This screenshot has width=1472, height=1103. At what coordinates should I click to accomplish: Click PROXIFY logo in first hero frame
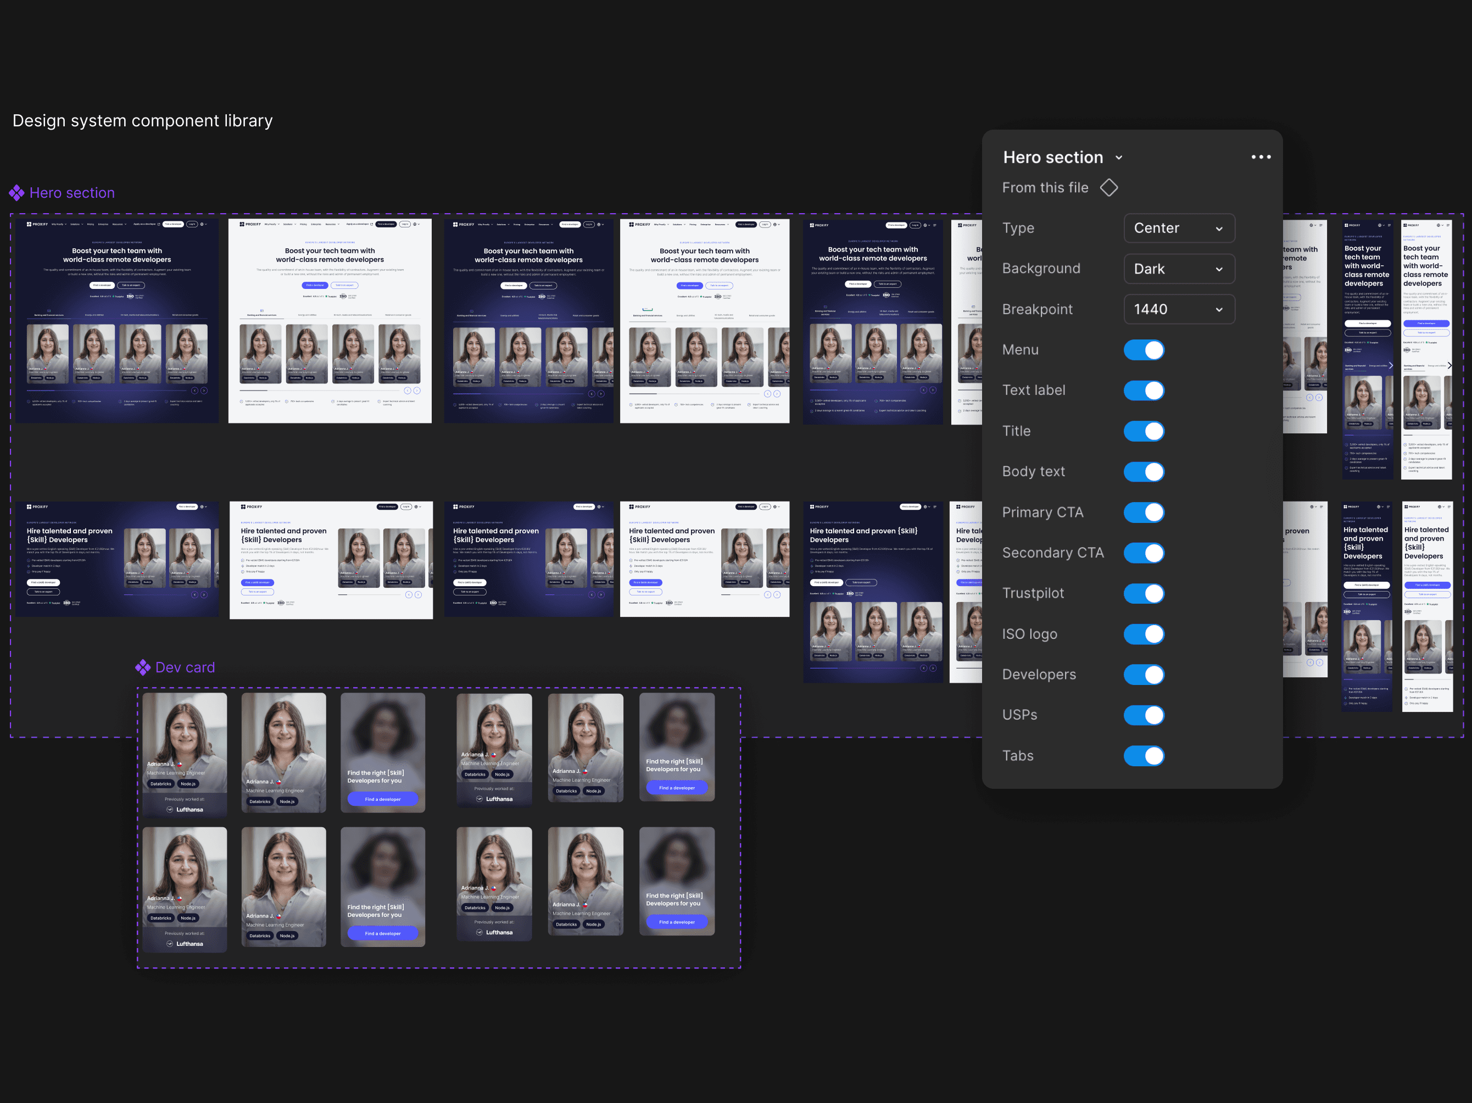point(37,224)
